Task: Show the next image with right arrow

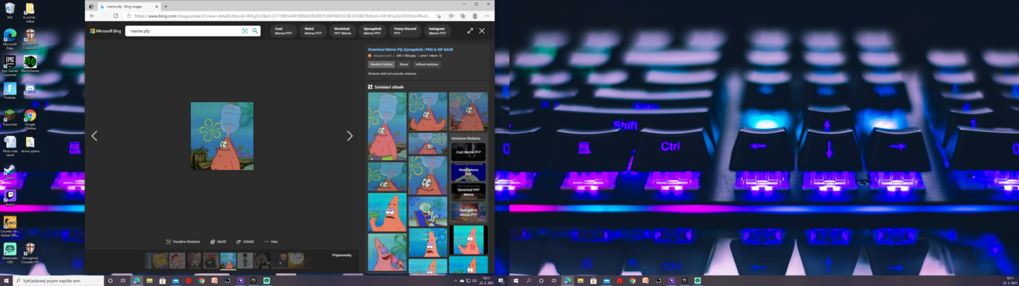Action: point(350,136)
